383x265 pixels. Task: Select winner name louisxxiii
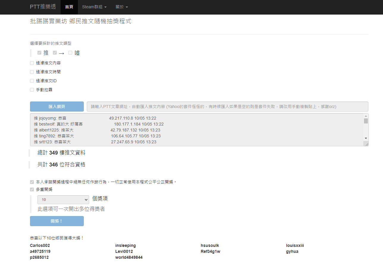pyautogui.click(x=295, y=246)
